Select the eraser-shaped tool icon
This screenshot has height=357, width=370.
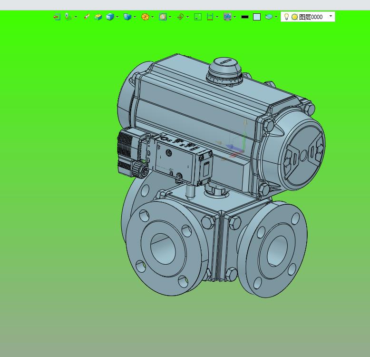(x=87, y=17)
